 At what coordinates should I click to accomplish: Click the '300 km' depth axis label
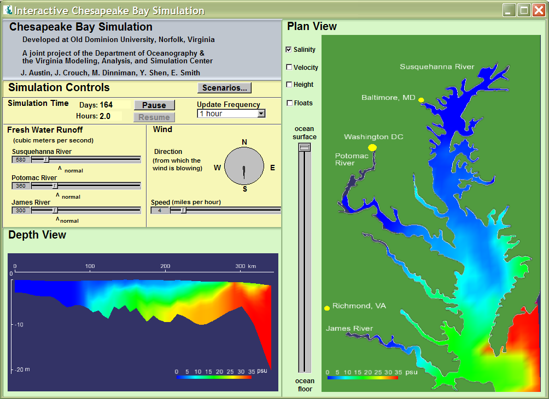pyautogui.click(x=246, y=266)
